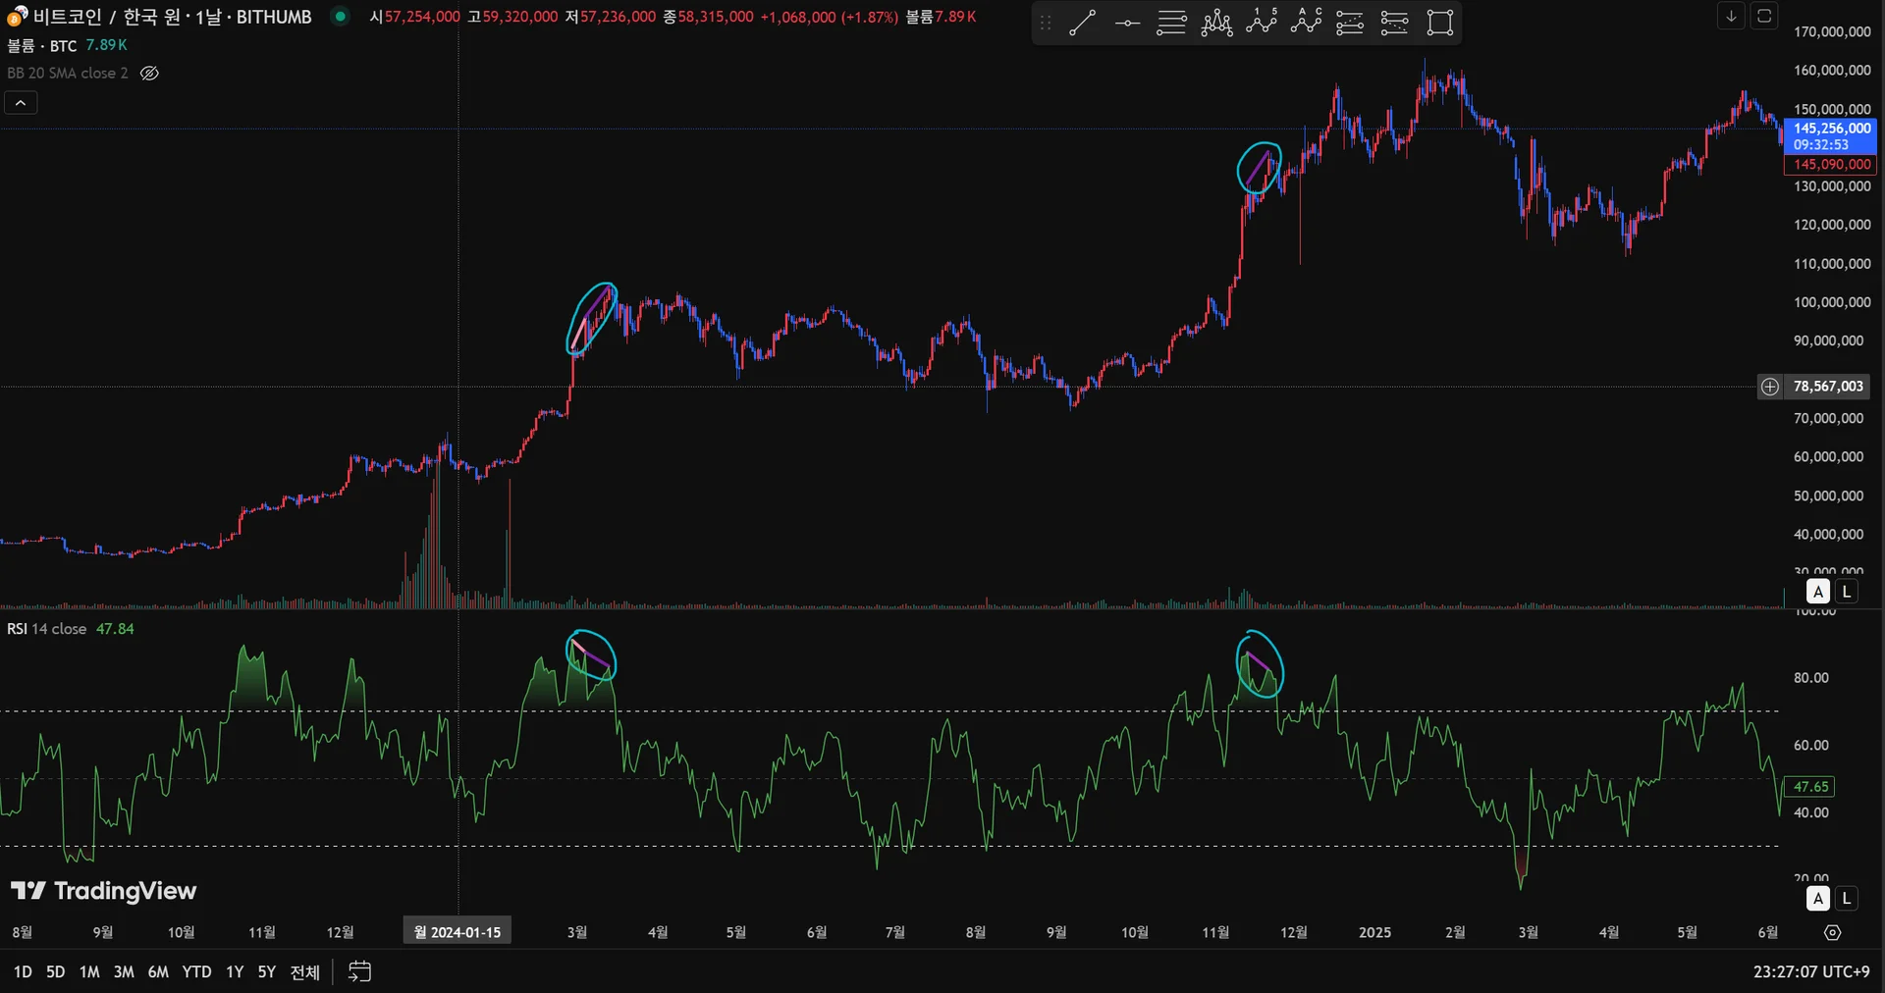This screenshot has height=993, width=1885.
Task: Select the head and shoulders pattern tool
Action: 1216,22
